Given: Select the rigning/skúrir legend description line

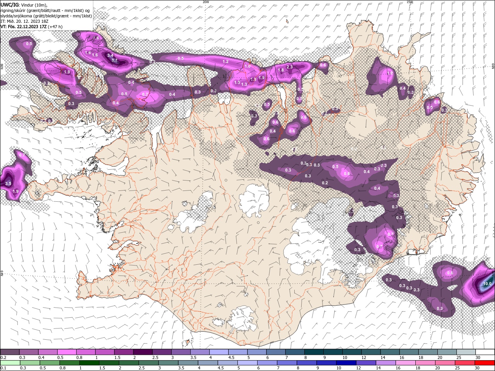Looking at the screenshot, I should [45, 10].
